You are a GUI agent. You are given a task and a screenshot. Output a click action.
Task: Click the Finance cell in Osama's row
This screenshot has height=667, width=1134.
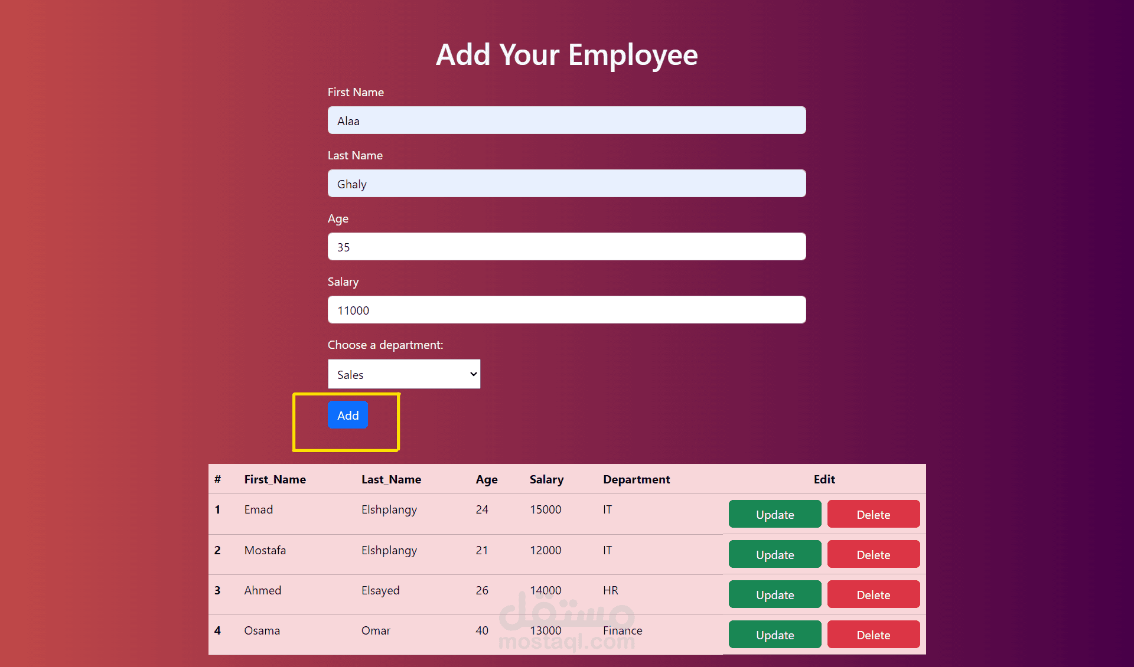click(x=622, y=630)
